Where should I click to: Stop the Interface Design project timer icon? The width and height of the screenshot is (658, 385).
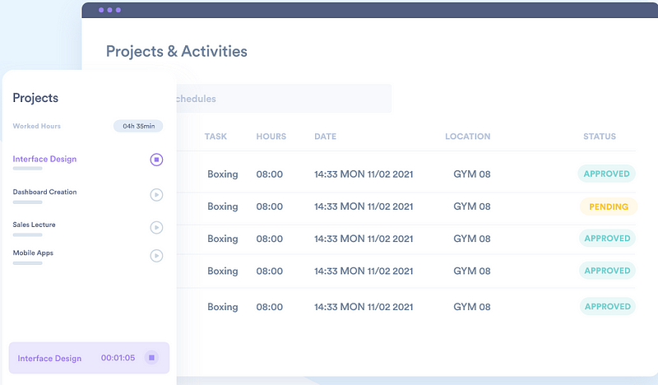156,160
